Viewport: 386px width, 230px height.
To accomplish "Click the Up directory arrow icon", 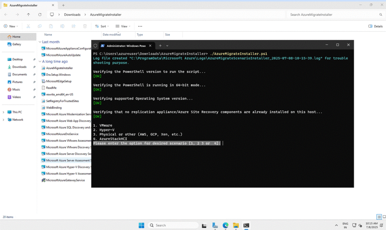I will (28, 15).
